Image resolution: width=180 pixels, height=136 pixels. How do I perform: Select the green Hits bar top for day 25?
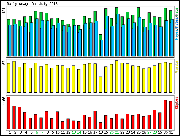click(x=138, y=12)
